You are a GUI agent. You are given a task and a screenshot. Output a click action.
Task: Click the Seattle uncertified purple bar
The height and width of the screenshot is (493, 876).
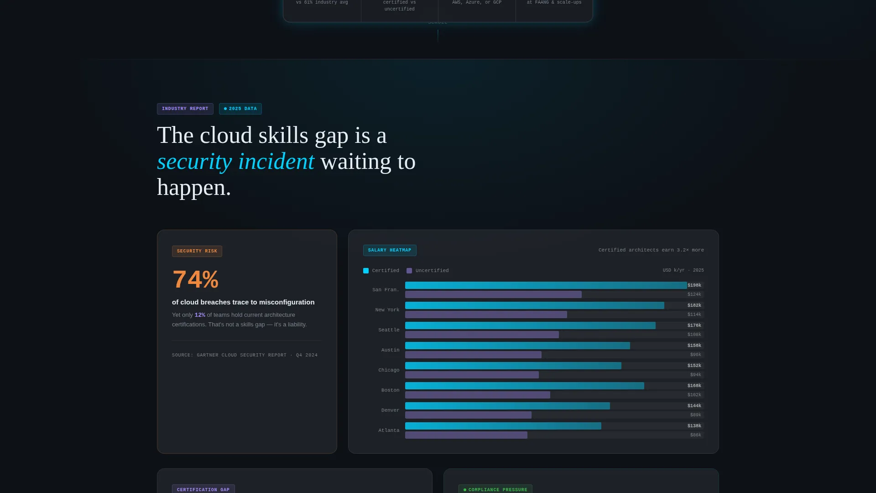(x=482, y=335)
